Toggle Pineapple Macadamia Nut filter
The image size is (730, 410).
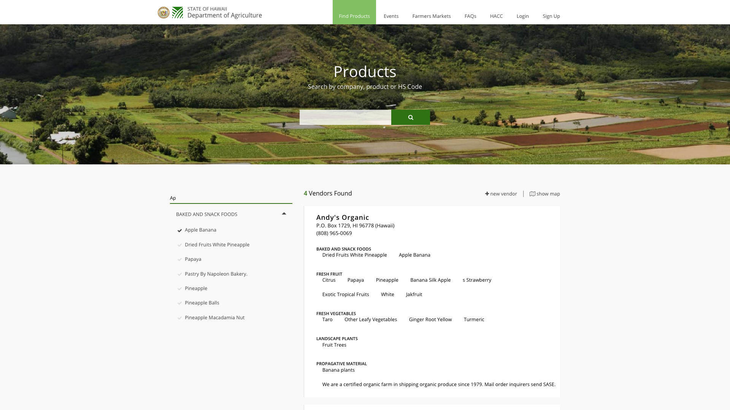pyautogui.click(x=180, y=318)
